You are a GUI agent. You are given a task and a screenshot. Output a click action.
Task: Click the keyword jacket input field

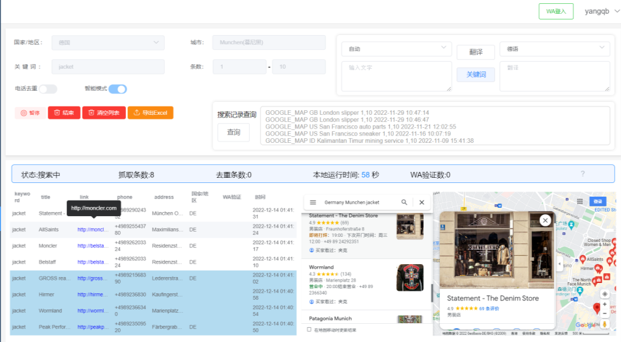pos(108,67)
